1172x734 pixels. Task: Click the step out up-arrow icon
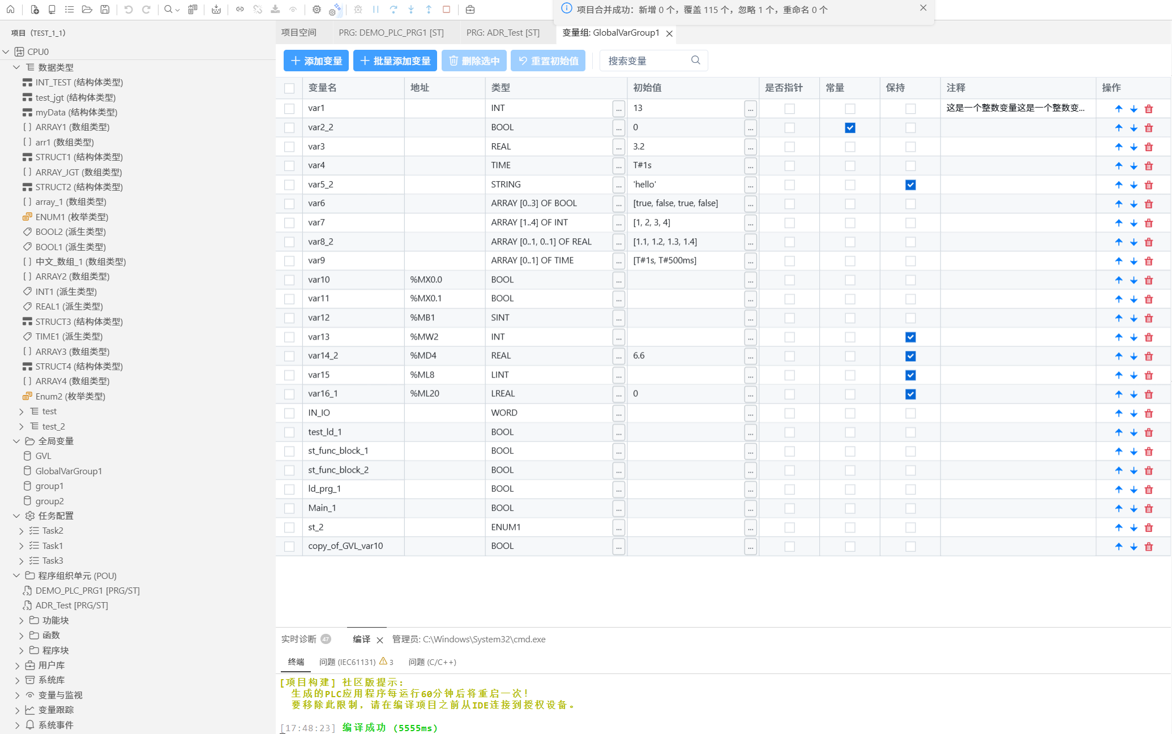pos(429,10)
